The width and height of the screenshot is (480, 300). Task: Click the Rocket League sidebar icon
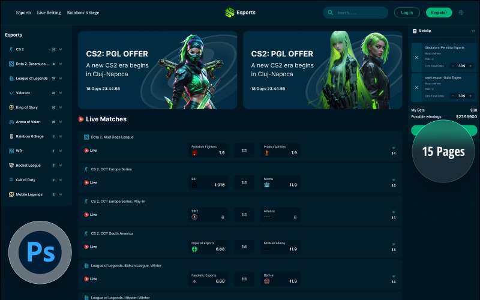tap(11, 166)
